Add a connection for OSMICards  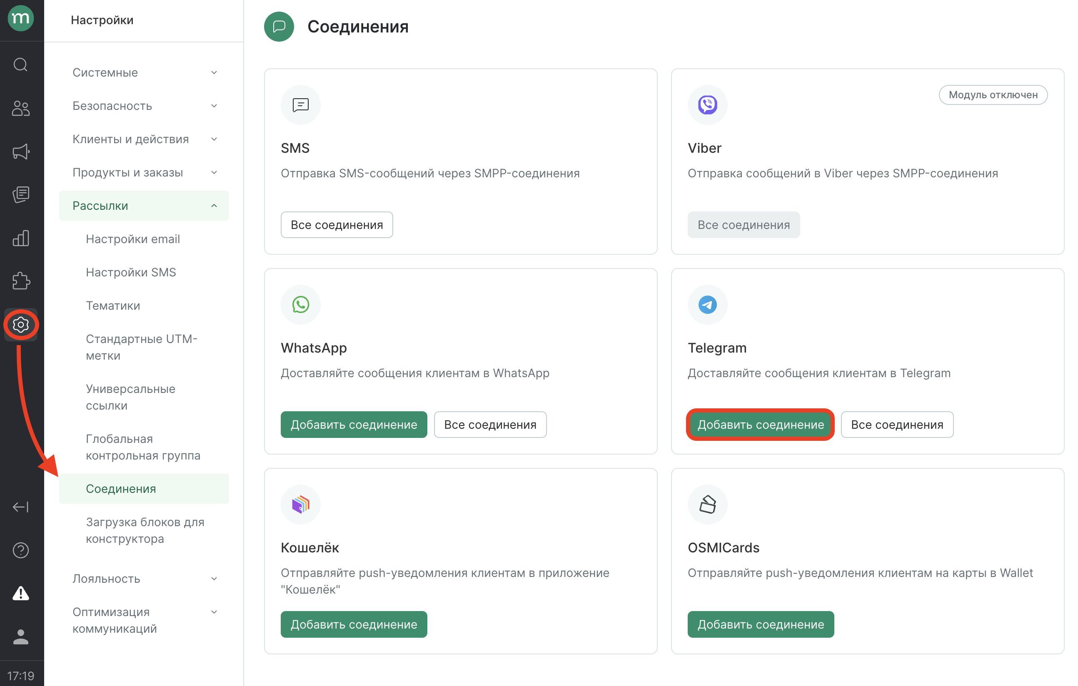tap(760, 624)
